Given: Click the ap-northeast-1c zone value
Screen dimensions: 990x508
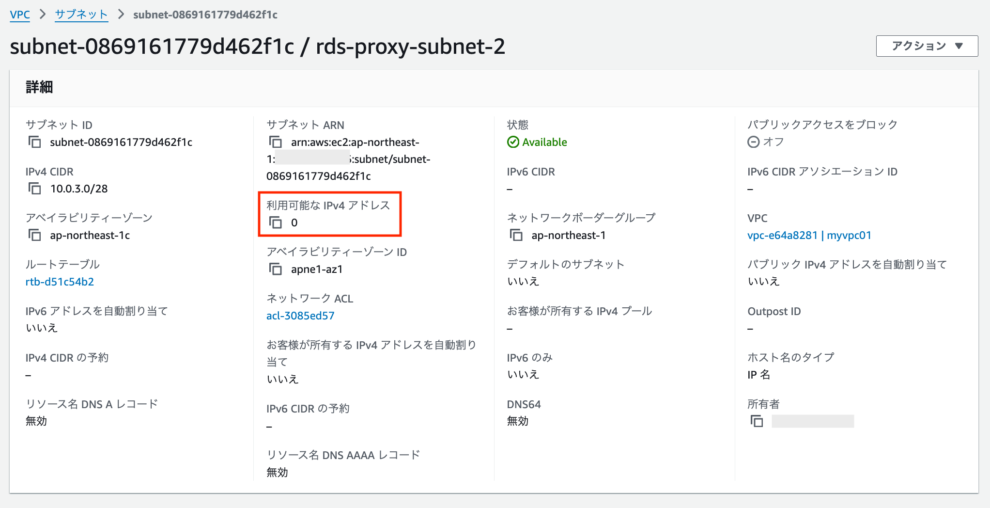Looking at the screenshot, I should click(x=90, y=235).
